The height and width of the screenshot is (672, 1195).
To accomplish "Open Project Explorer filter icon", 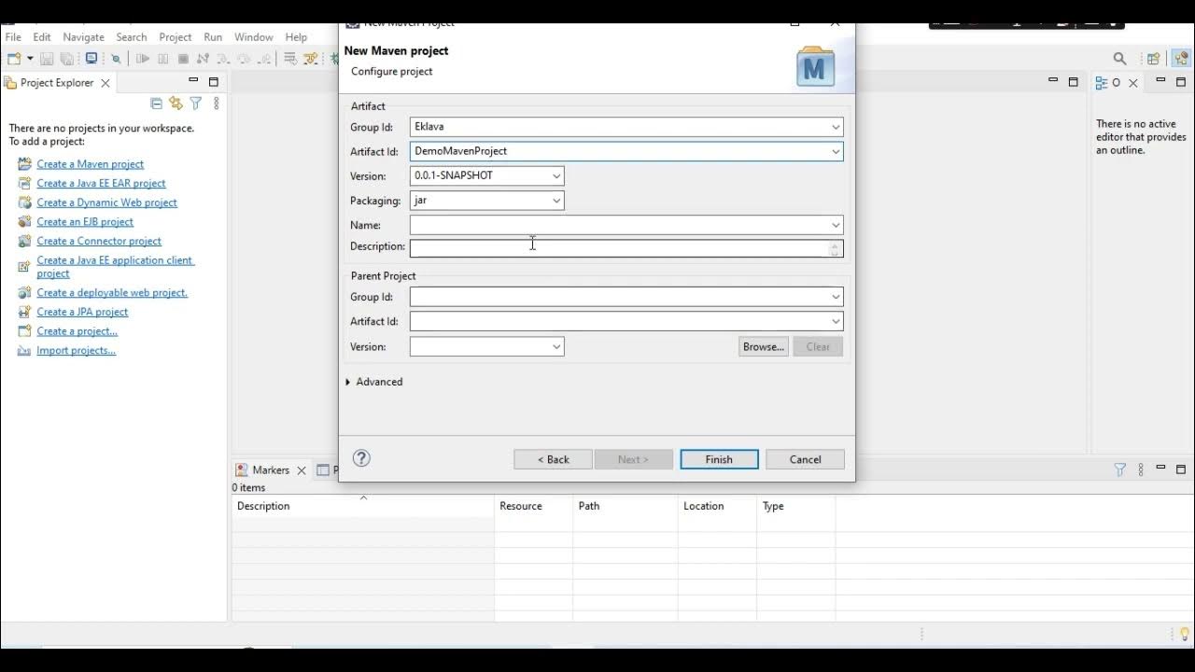I will coord(196,104).
